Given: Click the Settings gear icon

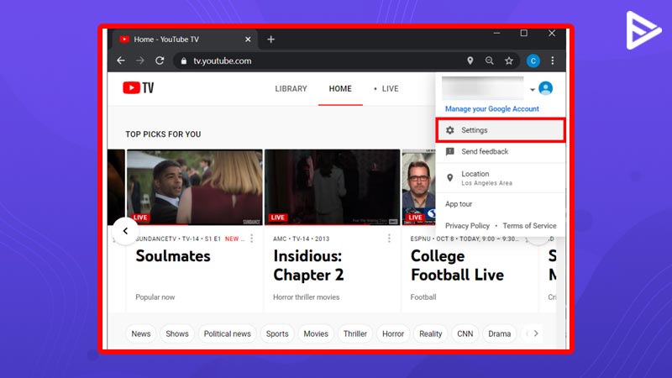Looking at the screenshot, I should pyautogui.click(x=449, y=130).
